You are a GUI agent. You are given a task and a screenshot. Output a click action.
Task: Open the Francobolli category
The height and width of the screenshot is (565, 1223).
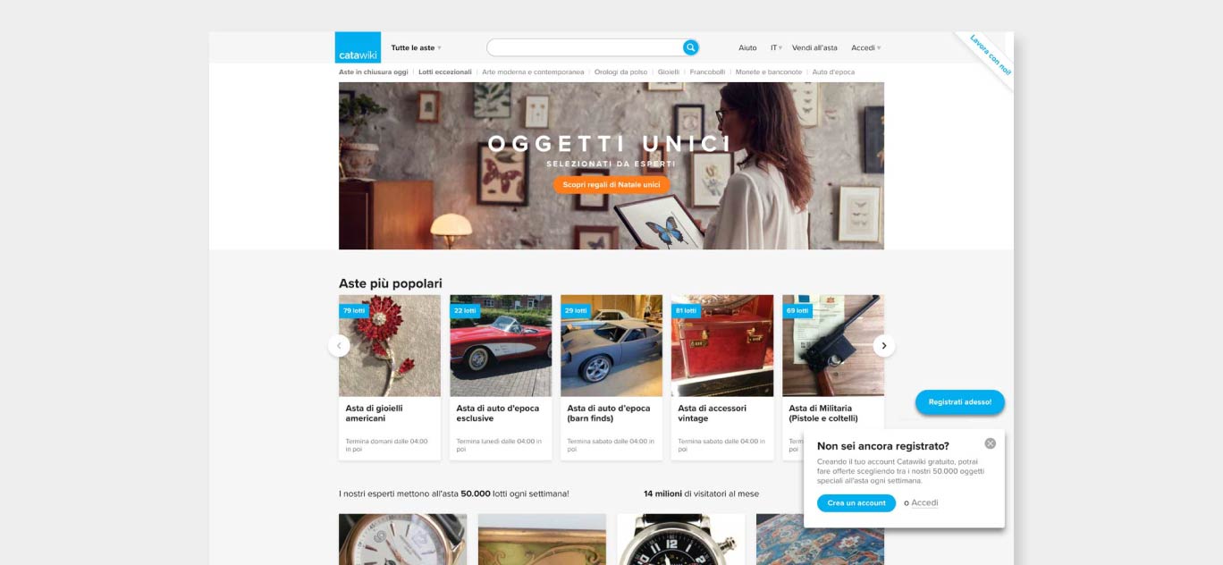tap(707, 72)
